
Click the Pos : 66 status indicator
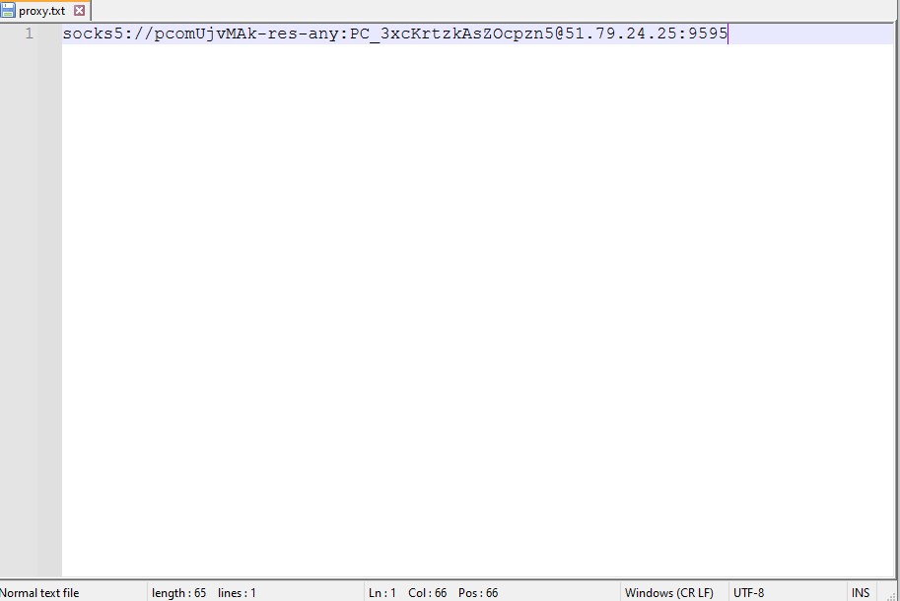pos(478,593)
